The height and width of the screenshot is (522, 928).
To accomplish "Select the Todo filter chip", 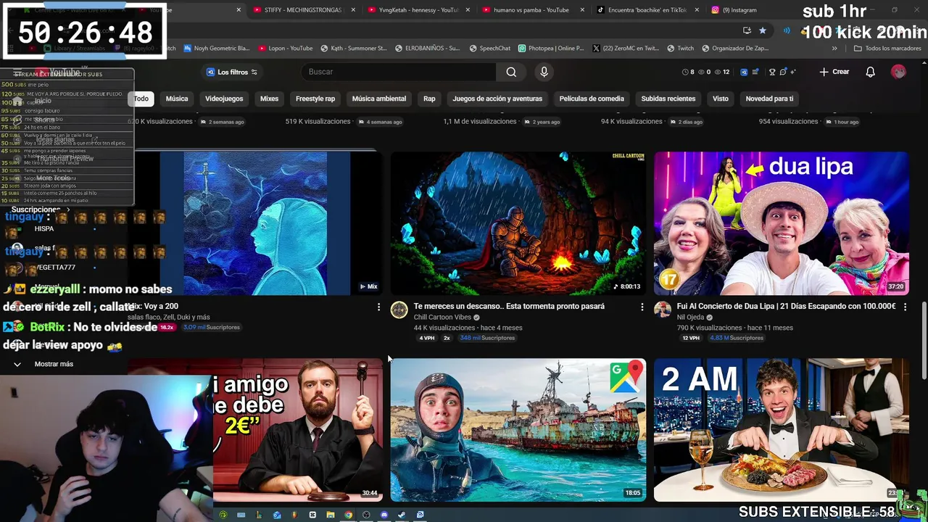I will 141,99.
